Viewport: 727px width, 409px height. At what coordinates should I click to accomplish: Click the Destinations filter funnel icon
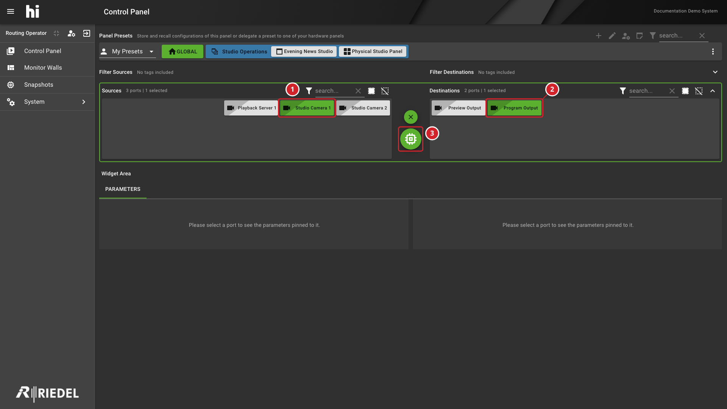click(623, 91)
